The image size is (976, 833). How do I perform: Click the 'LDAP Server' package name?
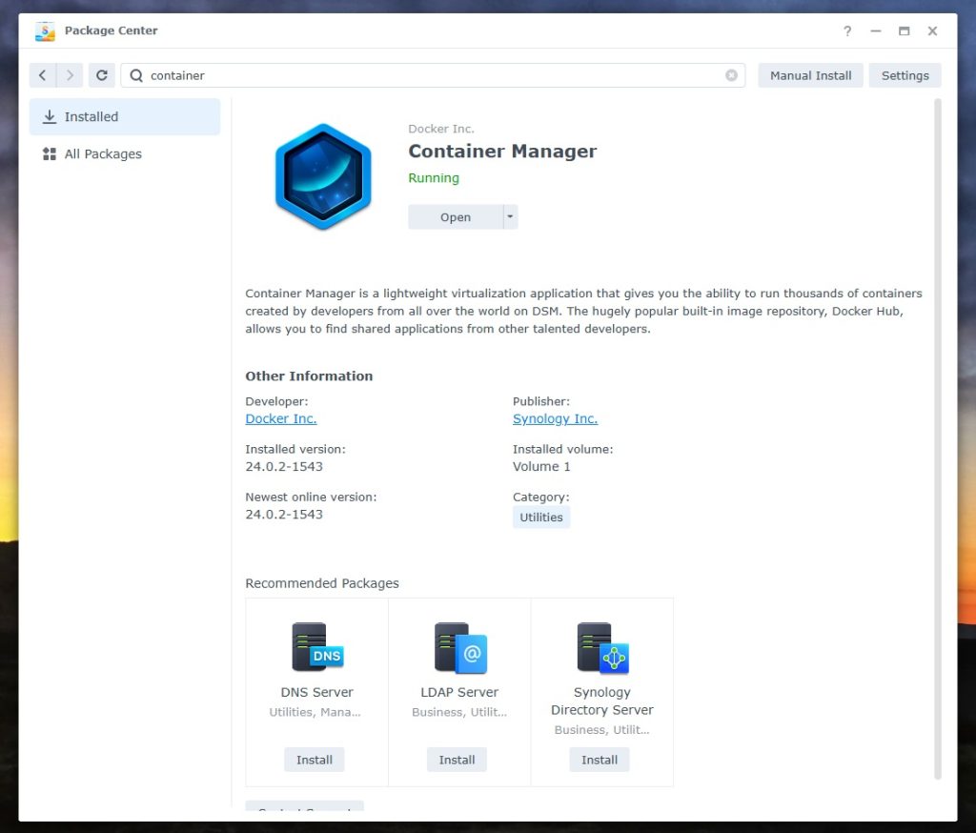[x=459, y=692]
